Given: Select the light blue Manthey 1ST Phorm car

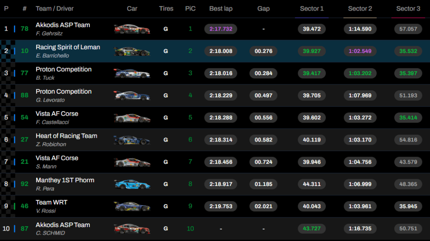Looking at the screenshot, I should tap(132, 184).
